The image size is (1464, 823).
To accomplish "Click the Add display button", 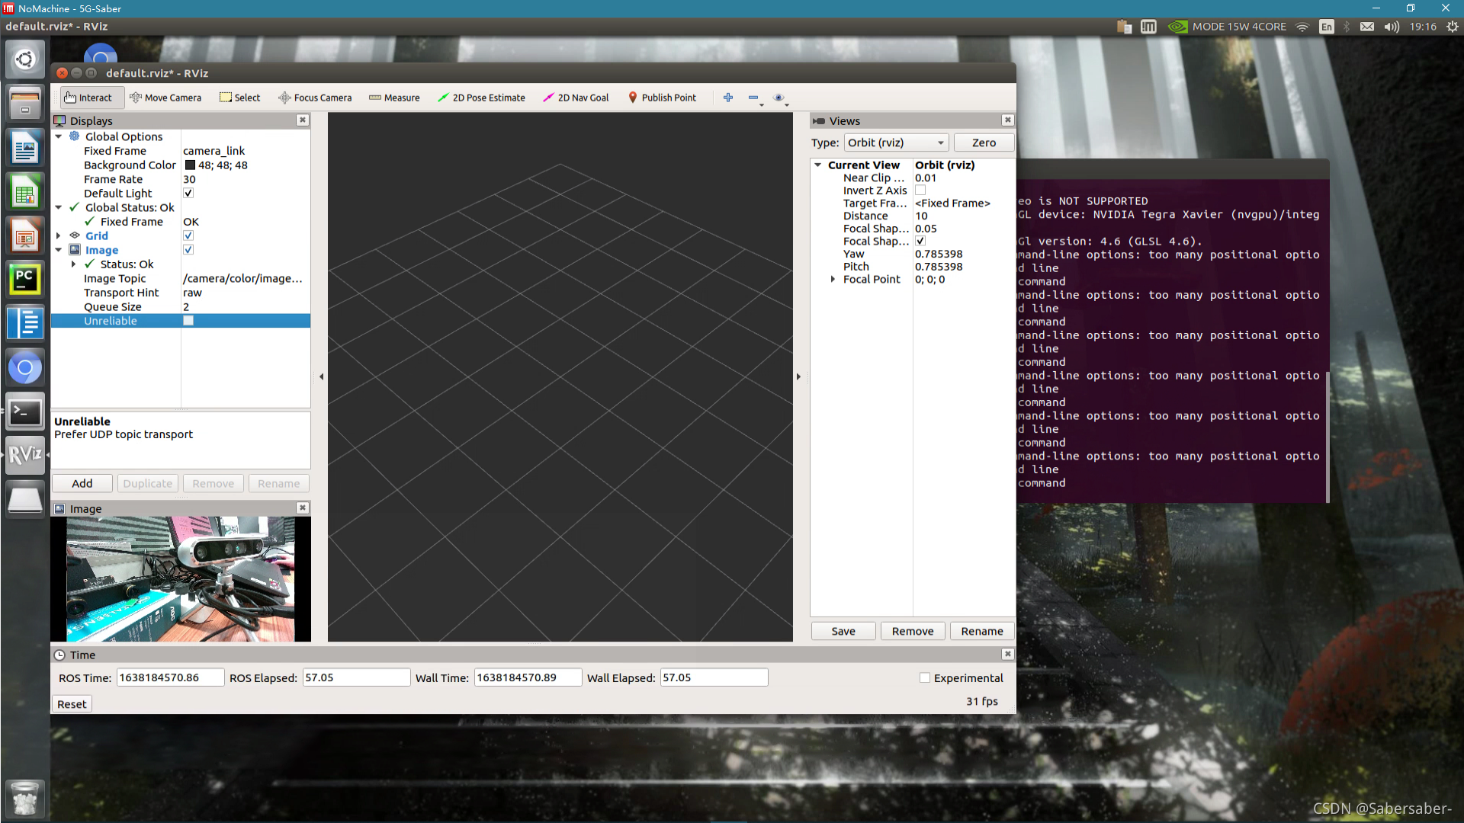I will [82, 483].
